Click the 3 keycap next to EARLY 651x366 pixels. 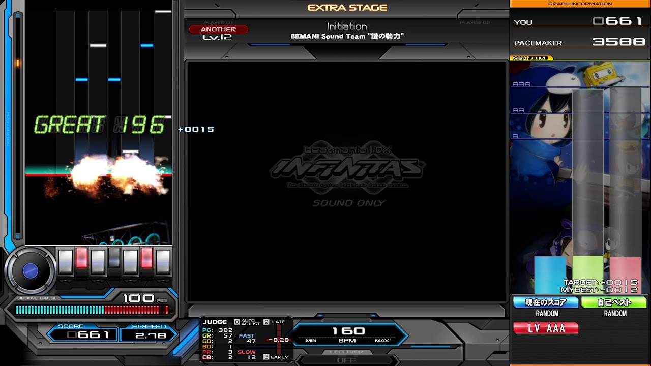[x=266, y=357]
